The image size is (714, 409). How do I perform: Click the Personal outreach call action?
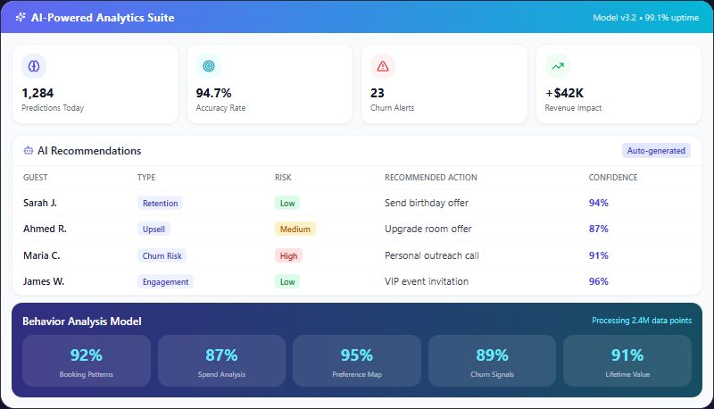pos(432,255)
